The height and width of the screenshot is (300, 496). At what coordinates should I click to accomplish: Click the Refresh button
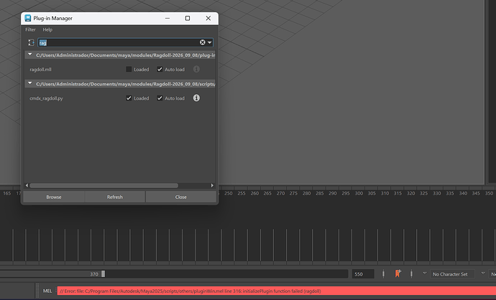pyautogui.click(x=115, y=197)
